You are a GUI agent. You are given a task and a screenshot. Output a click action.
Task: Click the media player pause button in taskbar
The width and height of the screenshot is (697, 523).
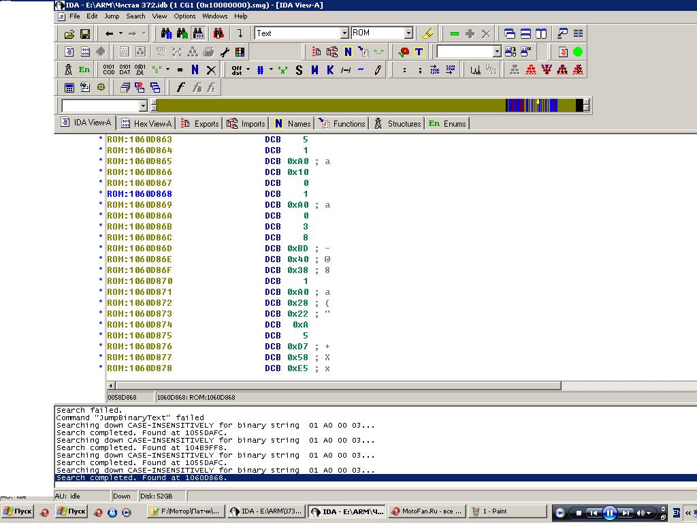click(610, 513)
